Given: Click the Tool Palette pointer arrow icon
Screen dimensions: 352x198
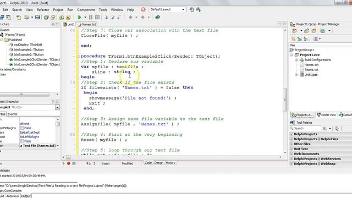Looking at the screenshot, I should 337,128.
